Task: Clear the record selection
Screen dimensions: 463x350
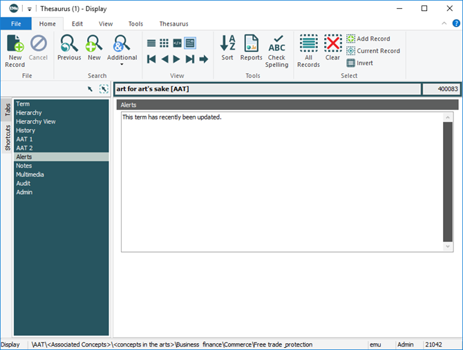Action: (333, 50)
